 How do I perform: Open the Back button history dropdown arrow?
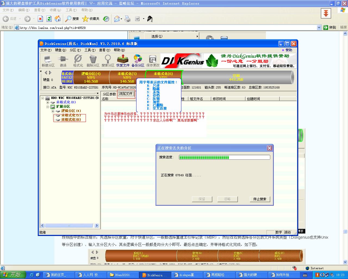click(x=20, y=19)
